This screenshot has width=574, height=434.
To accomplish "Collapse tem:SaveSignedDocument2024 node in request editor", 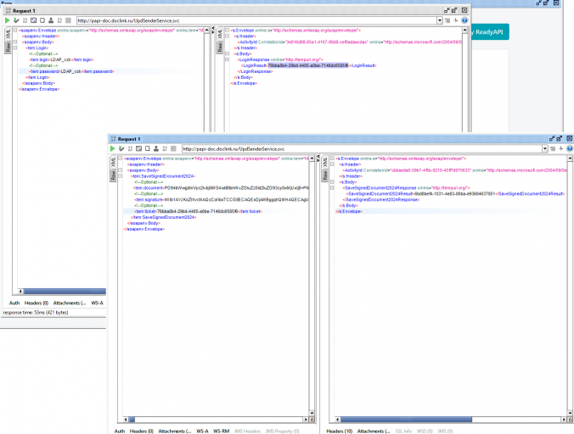I will pyautogui.click(x=120, y=176).
